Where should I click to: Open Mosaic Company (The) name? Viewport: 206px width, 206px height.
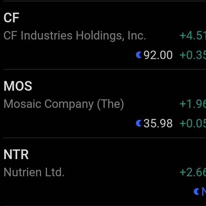click(64, 104)
